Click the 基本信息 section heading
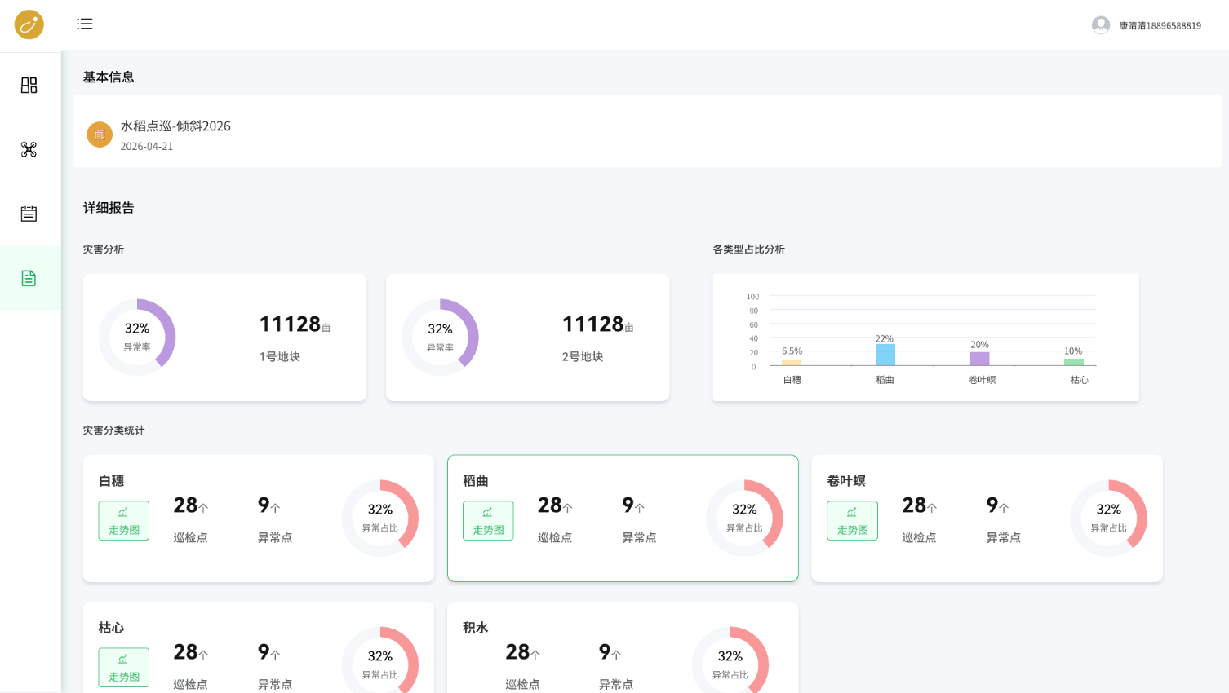Viewport: 1229px width, 693px height. (109, 77)
